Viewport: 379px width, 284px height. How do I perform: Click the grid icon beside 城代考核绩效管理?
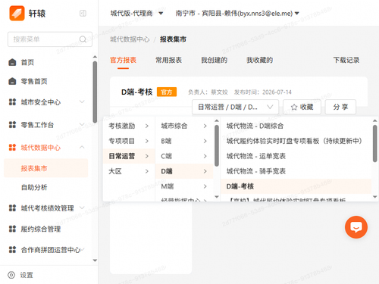[12, 208]
